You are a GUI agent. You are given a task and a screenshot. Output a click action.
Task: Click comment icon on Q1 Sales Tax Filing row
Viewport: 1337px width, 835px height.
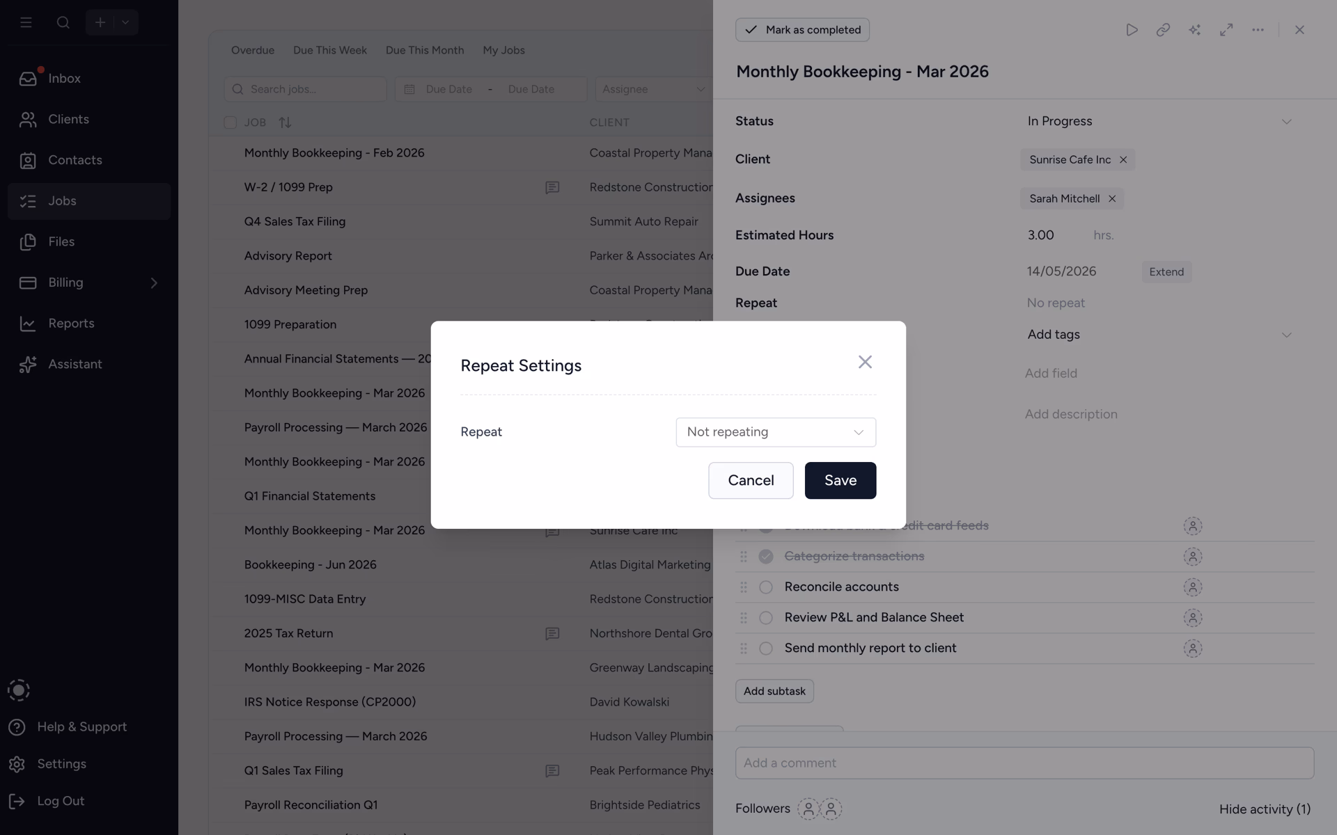[552, 771]
